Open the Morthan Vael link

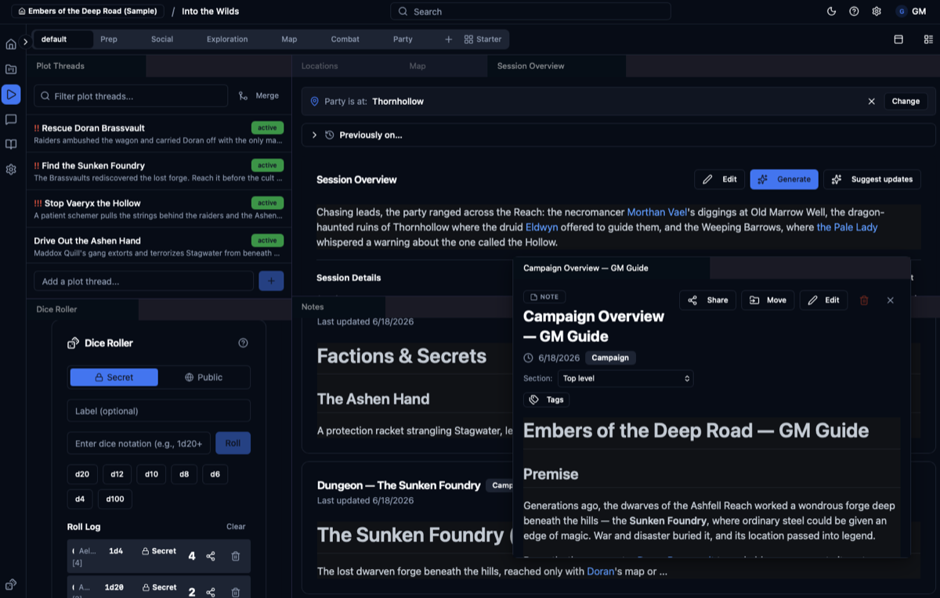coord(656,212)
